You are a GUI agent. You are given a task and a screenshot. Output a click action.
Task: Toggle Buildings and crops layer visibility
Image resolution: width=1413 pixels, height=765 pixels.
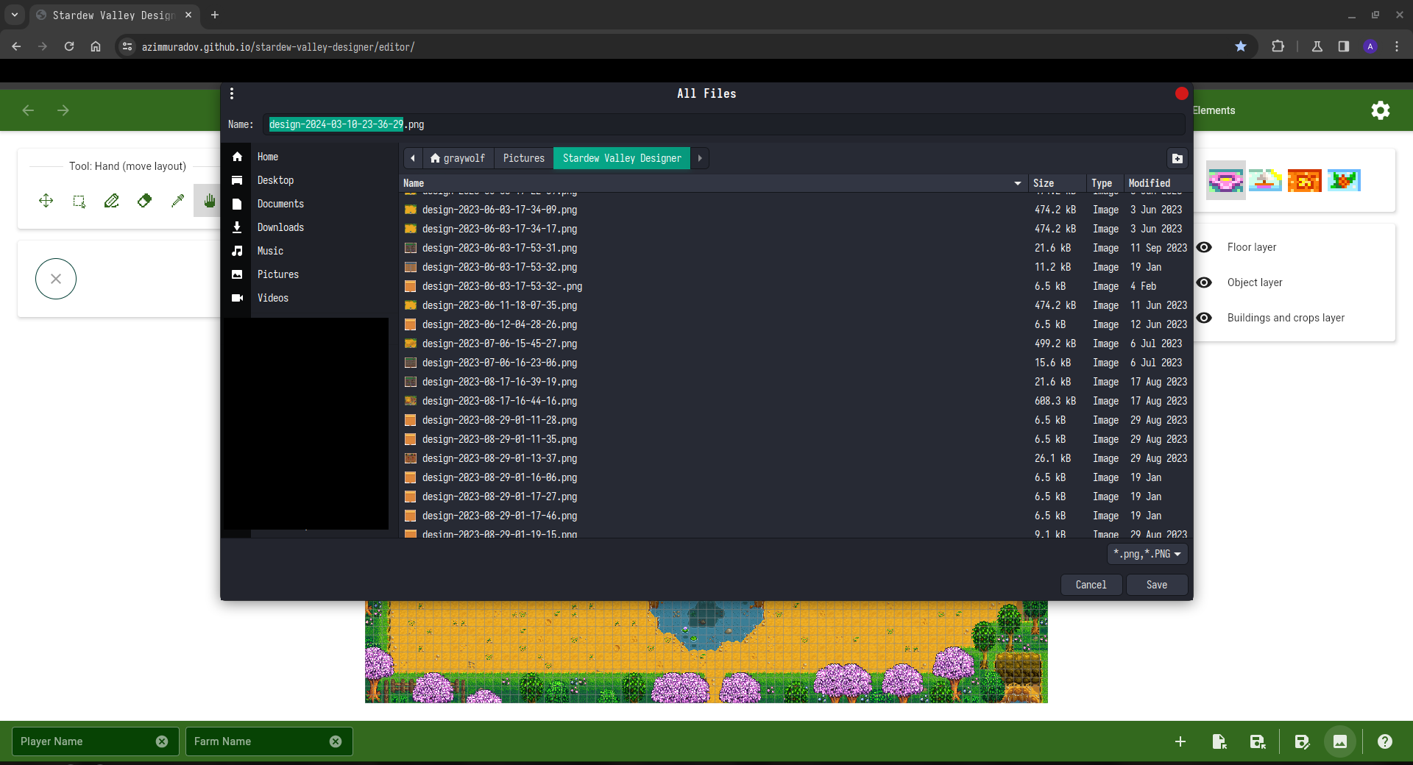1204,318
